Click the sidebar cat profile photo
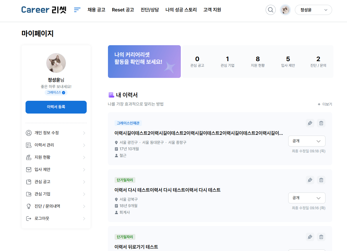The image size is (347, 251). [x=56, y=63]
